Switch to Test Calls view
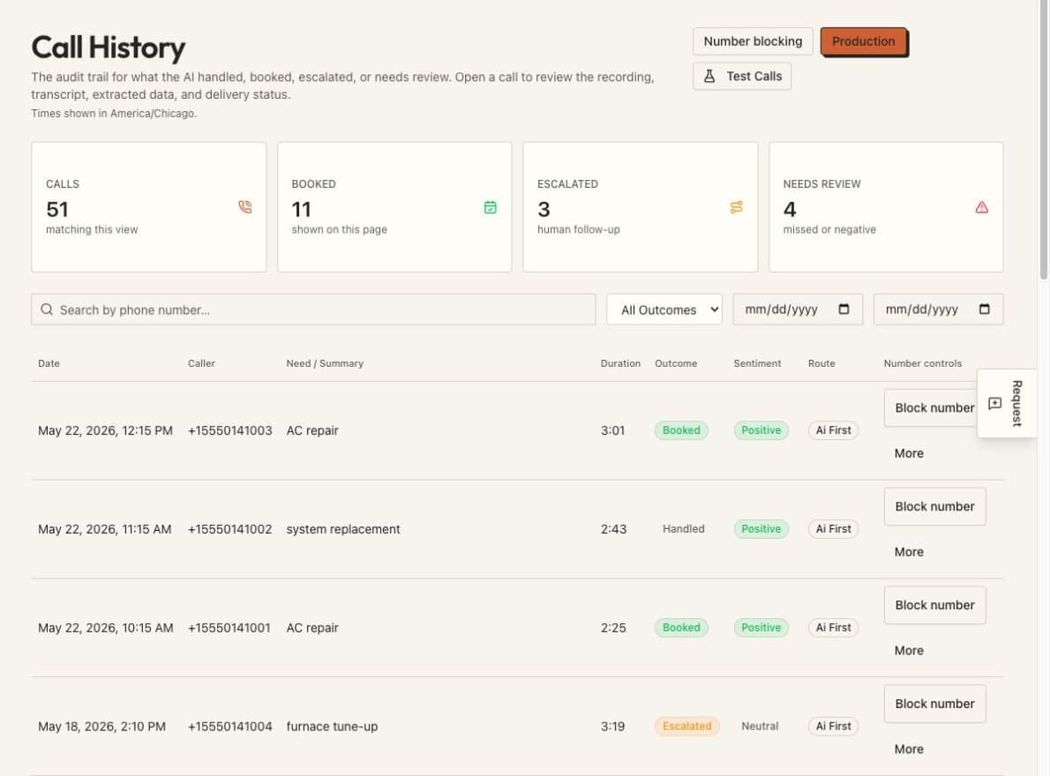This screenshot has width=1050, height=776. tap(742, 76)
